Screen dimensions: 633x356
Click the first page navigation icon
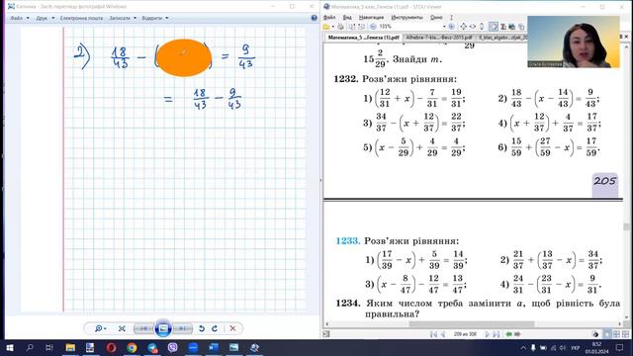[433, 334]
